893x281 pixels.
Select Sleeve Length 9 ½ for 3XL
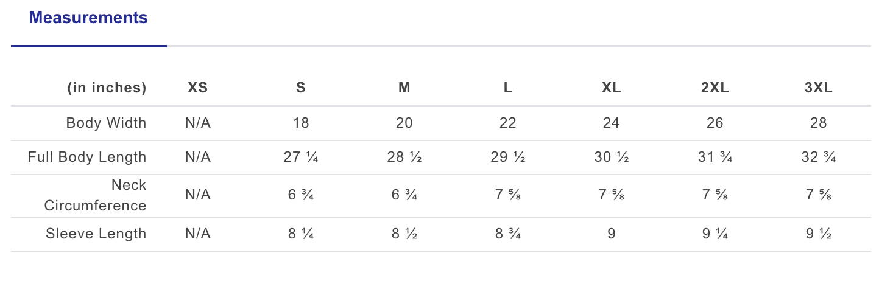point(819,234)
